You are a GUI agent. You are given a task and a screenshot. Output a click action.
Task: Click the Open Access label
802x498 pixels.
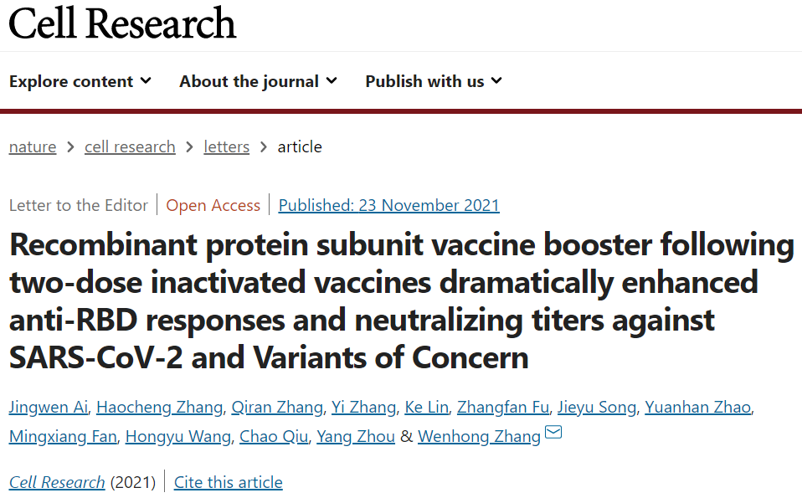pyautogui.click(x=213, y=205)
